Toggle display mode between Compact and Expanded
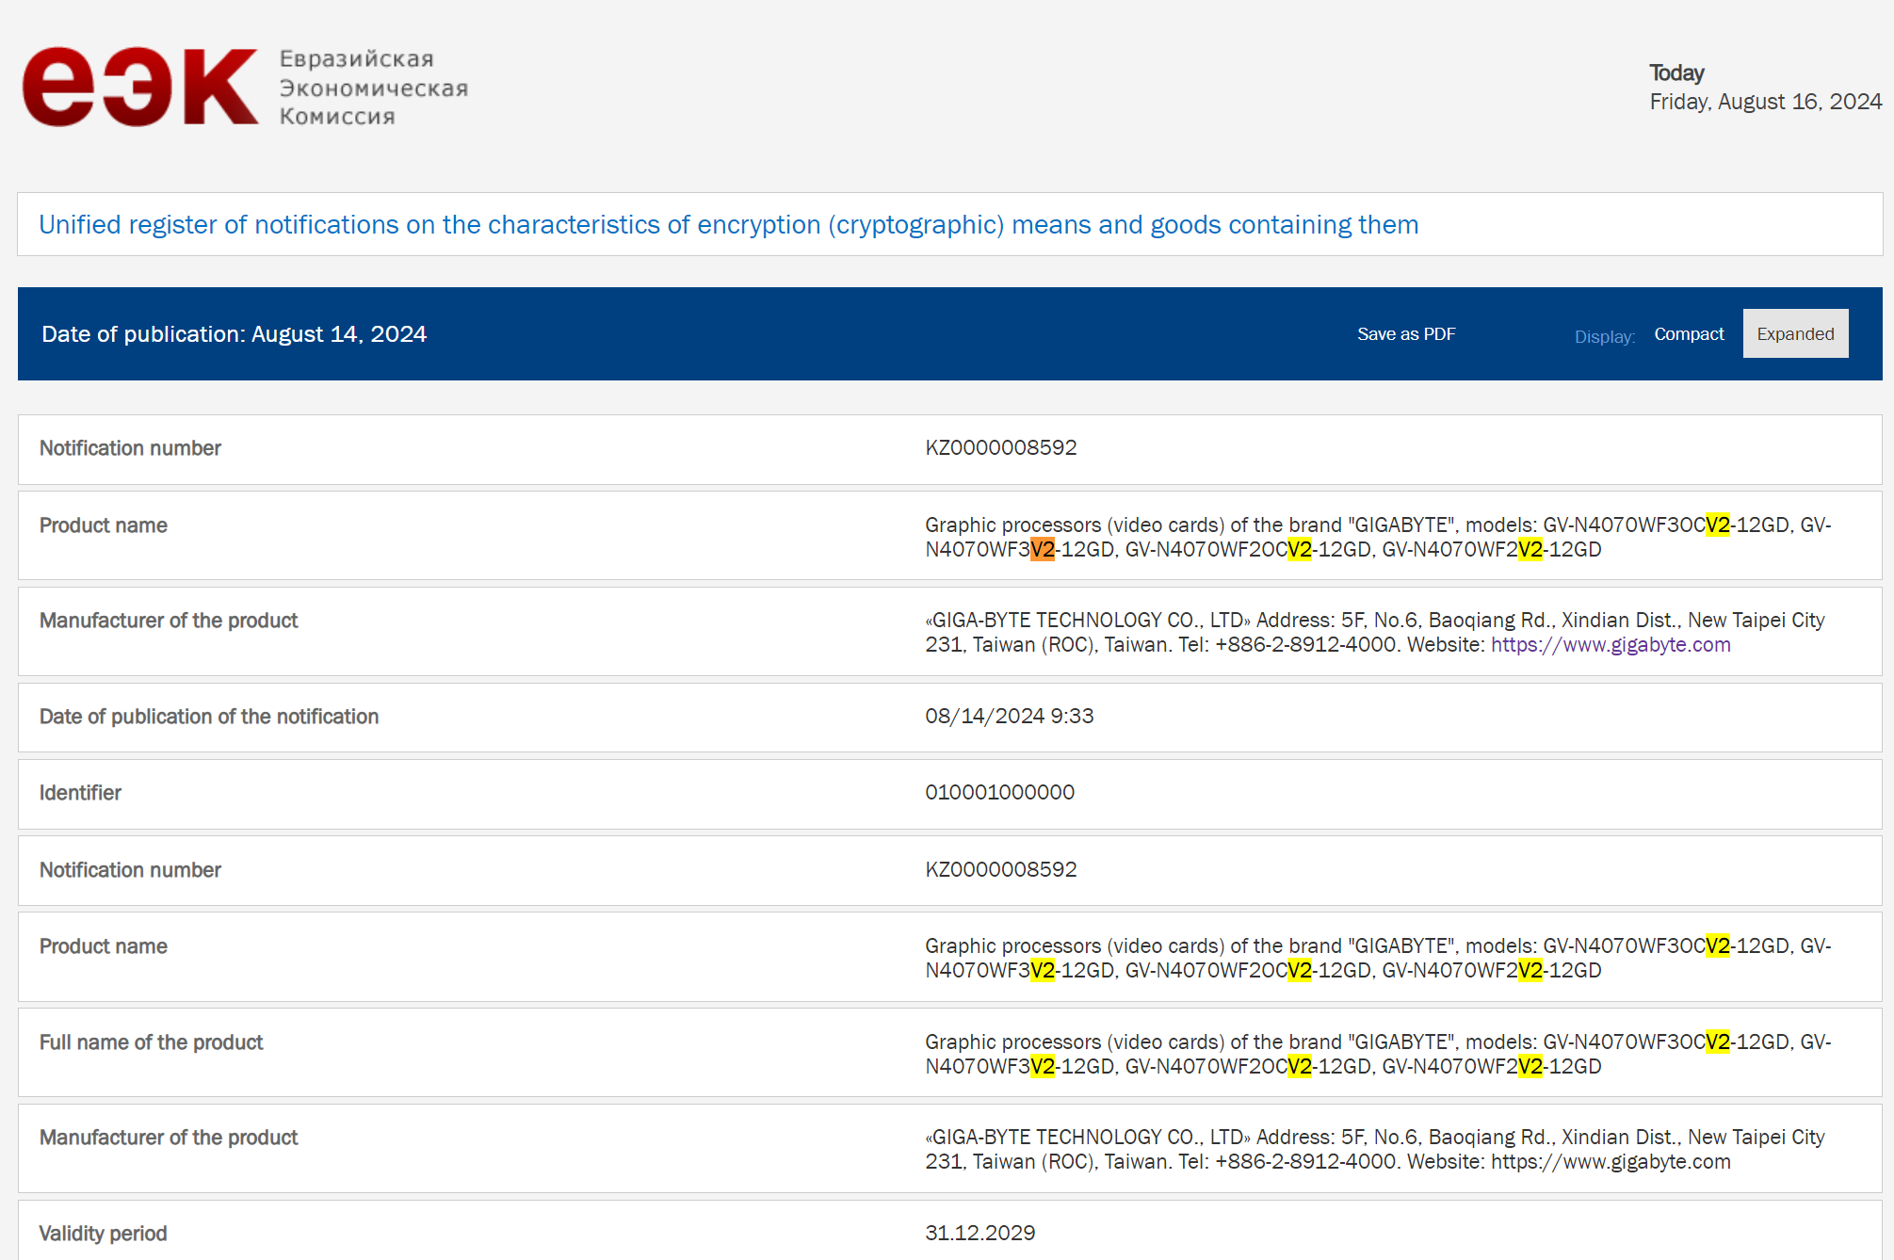 1688,333
